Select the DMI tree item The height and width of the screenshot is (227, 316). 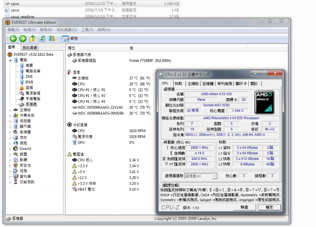click(26, 76)
